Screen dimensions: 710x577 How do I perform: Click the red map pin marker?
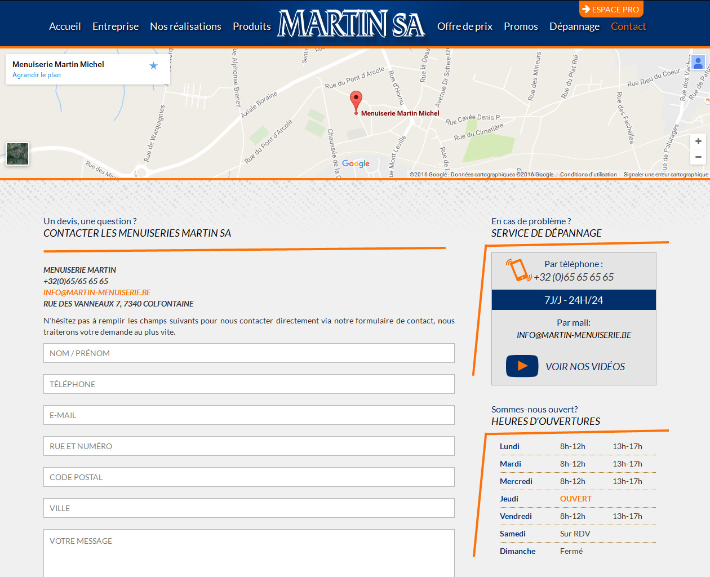[356, 103]
